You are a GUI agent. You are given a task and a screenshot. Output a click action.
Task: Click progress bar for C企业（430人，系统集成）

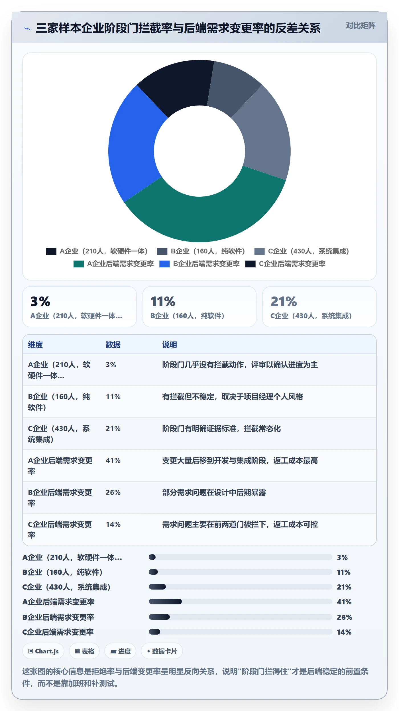tap(240, 587)
